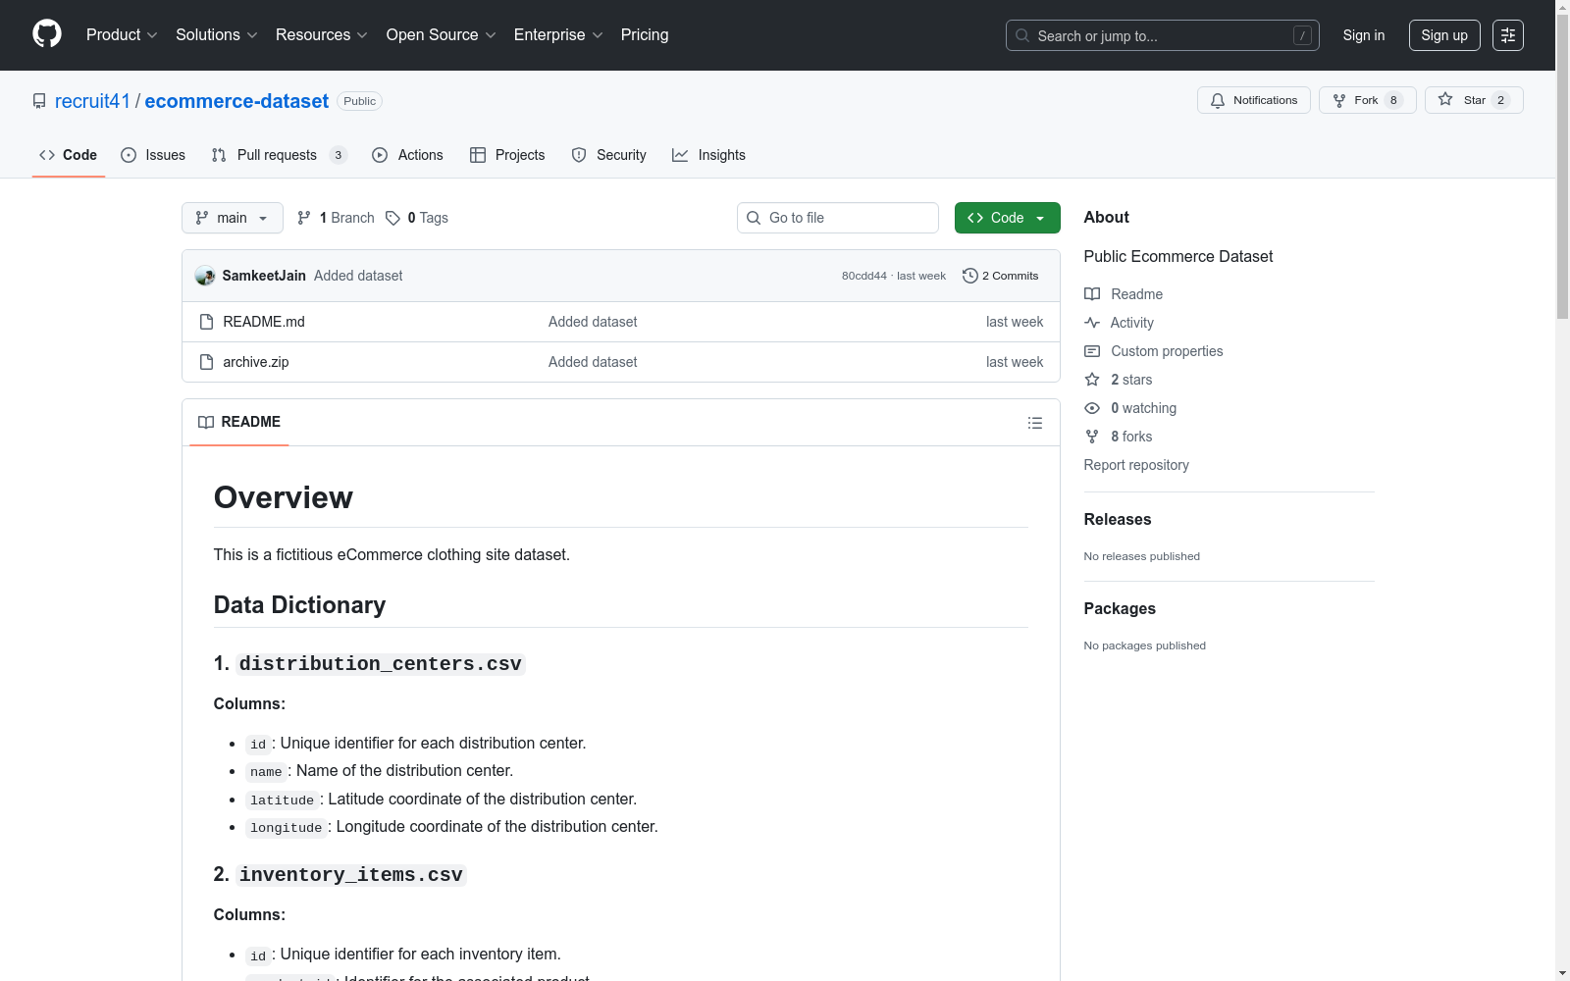The height and width of the screenshot is (981, 1570).
Task: Expand the Enterprise menu
Action: pyautogui.click(x=558, y=34)
